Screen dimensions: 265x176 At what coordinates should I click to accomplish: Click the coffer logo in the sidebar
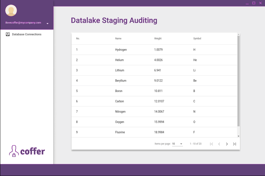(x=27, y=151)
